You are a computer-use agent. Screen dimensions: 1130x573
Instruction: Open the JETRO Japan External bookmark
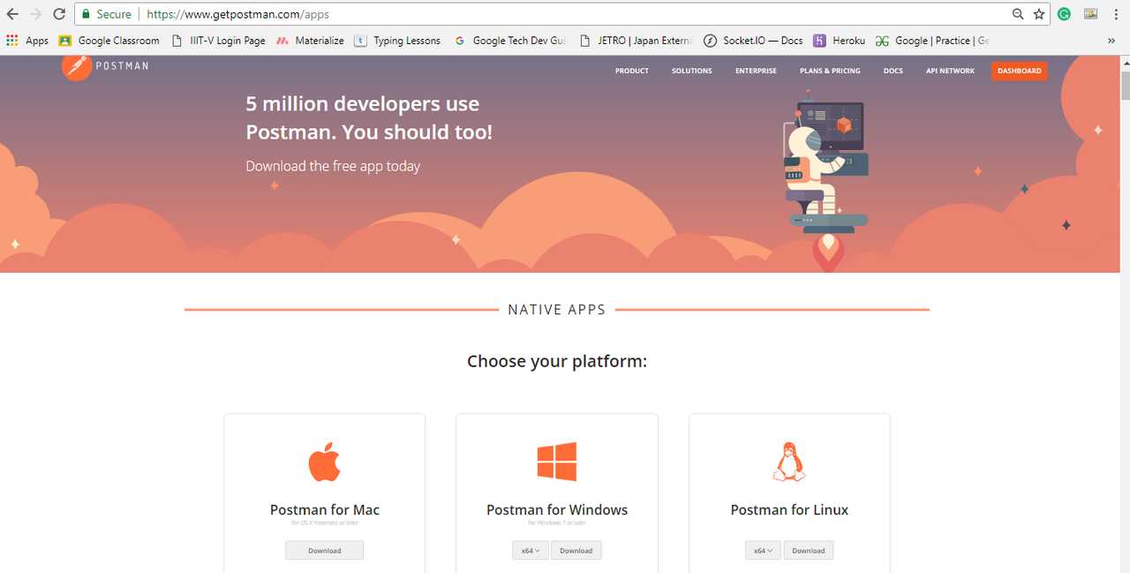(637, 41)
